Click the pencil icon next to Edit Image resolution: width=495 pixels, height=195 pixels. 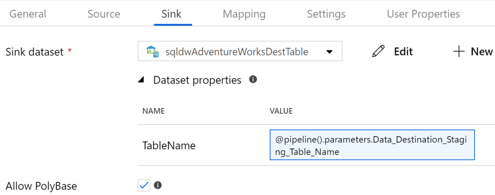379,52
